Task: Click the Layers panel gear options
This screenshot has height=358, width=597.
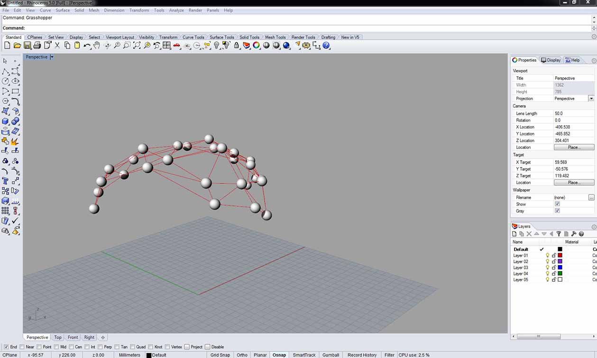Action: click(594, 227)
